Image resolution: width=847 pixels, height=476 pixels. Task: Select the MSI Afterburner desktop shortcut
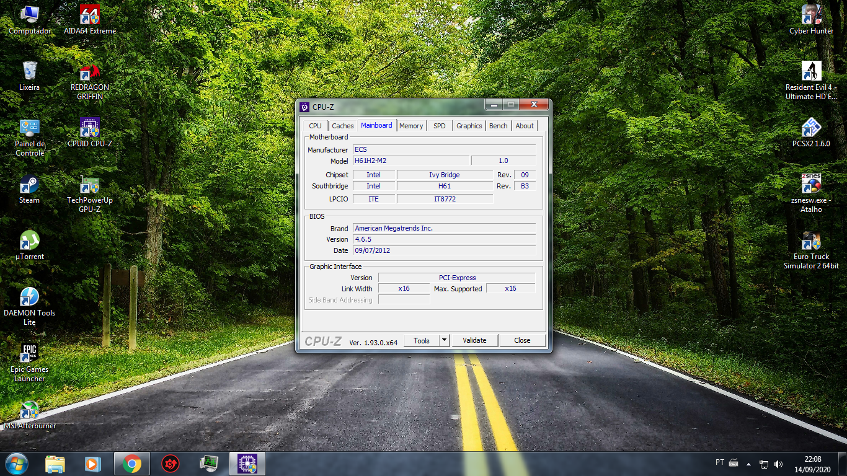click(29, 415)
